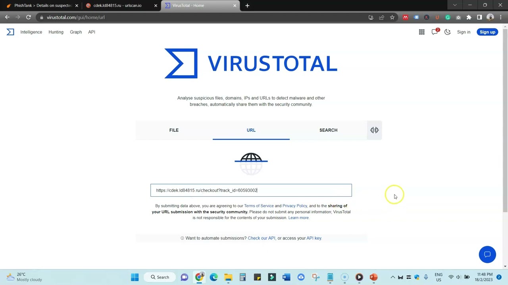This screenshot has width=508, height=285.
Task: Open the VirusTotal apps grid menu
Action: tap(421, 32)
